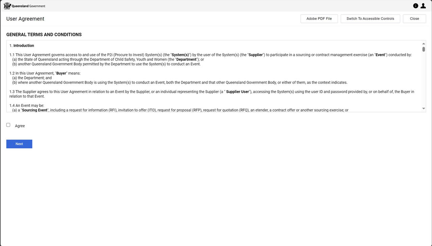Screen dimensions: 432x246
Task: Click the General Terms and Conditions heading
Action: [x=44, y=34]
